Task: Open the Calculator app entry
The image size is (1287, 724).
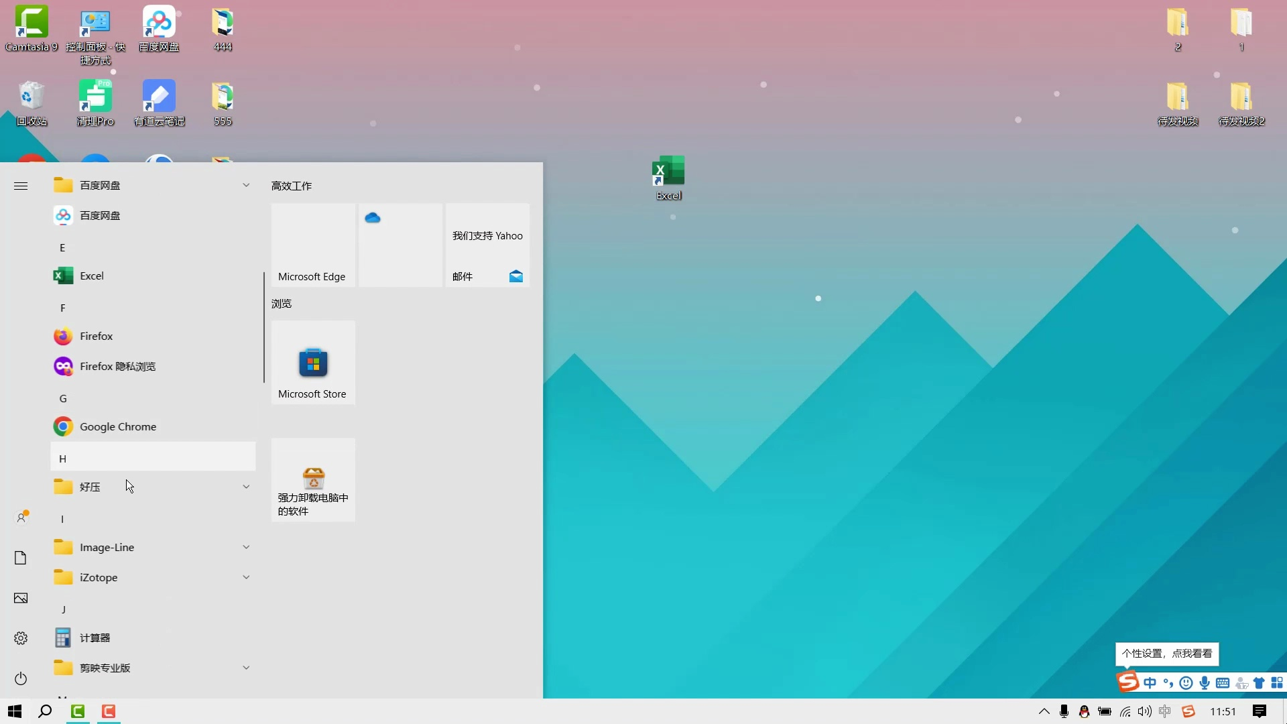Action: pyautogui.click(x=95, y=638)
